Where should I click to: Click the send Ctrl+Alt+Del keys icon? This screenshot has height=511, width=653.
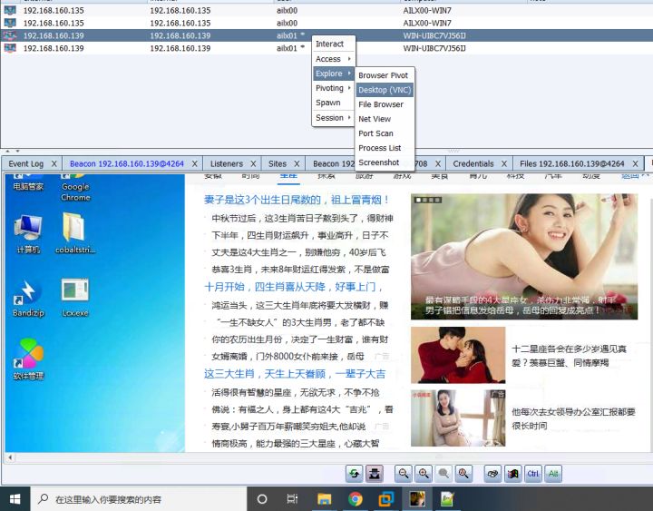coord(492,474)
